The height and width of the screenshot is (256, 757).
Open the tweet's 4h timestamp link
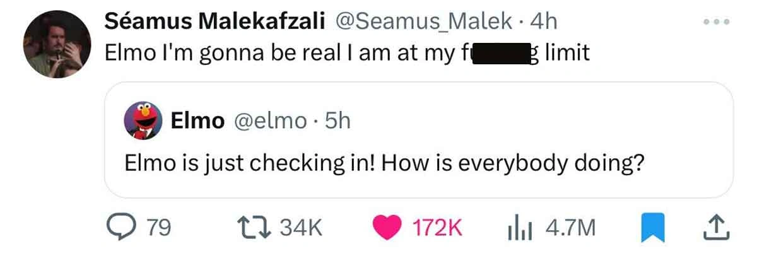(x=543, y=22)
